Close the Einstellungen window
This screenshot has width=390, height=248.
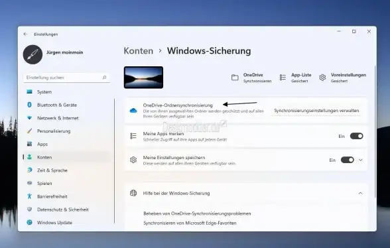(x=369, y=31)
